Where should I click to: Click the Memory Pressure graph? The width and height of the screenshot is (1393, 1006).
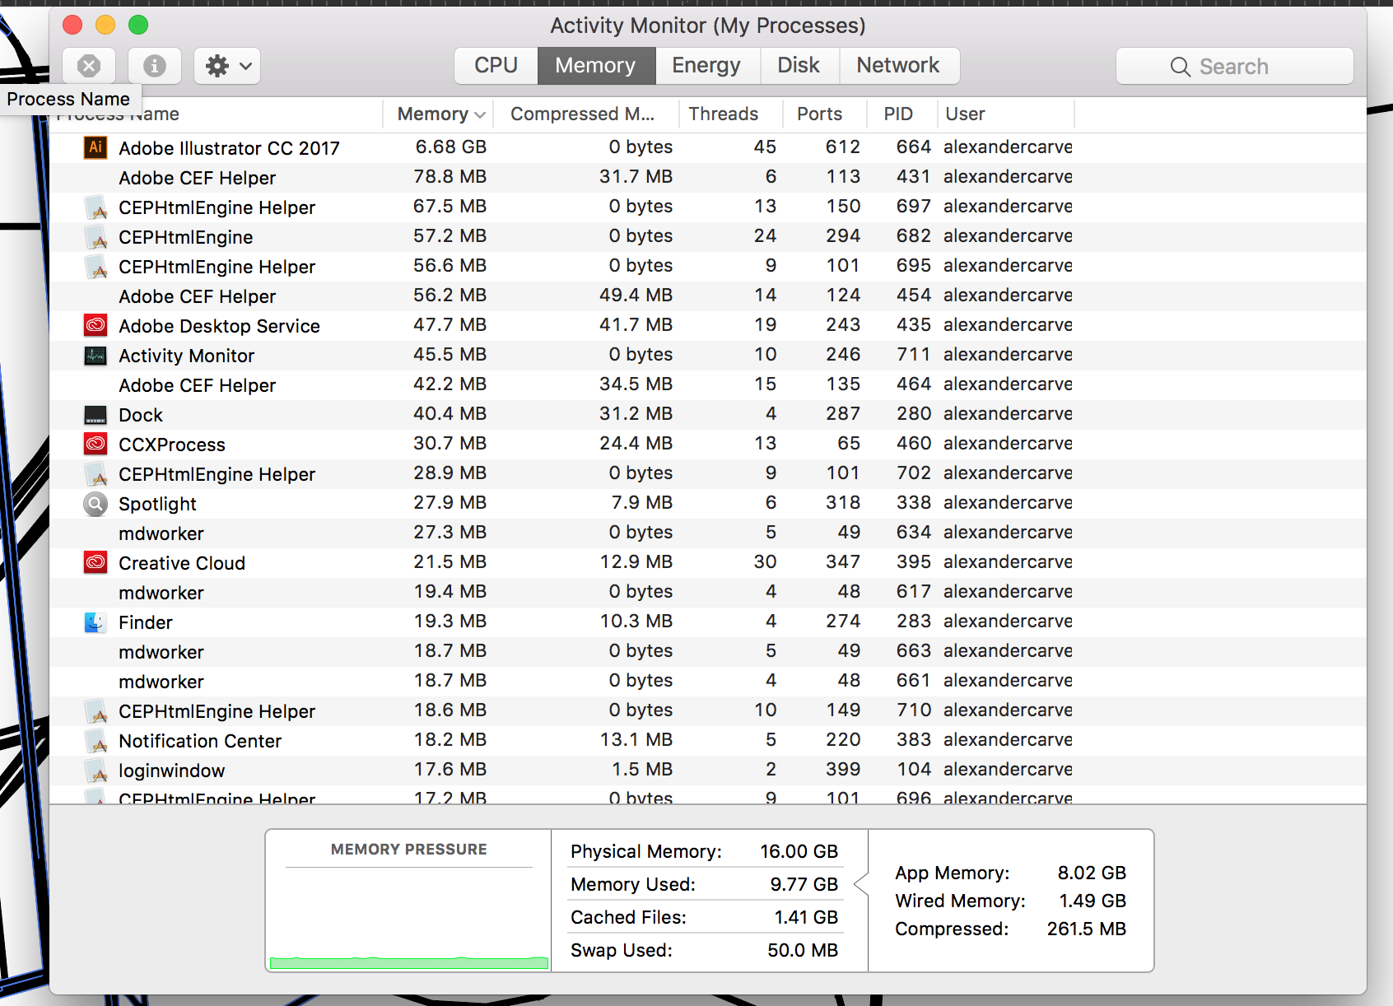point(409,919)
